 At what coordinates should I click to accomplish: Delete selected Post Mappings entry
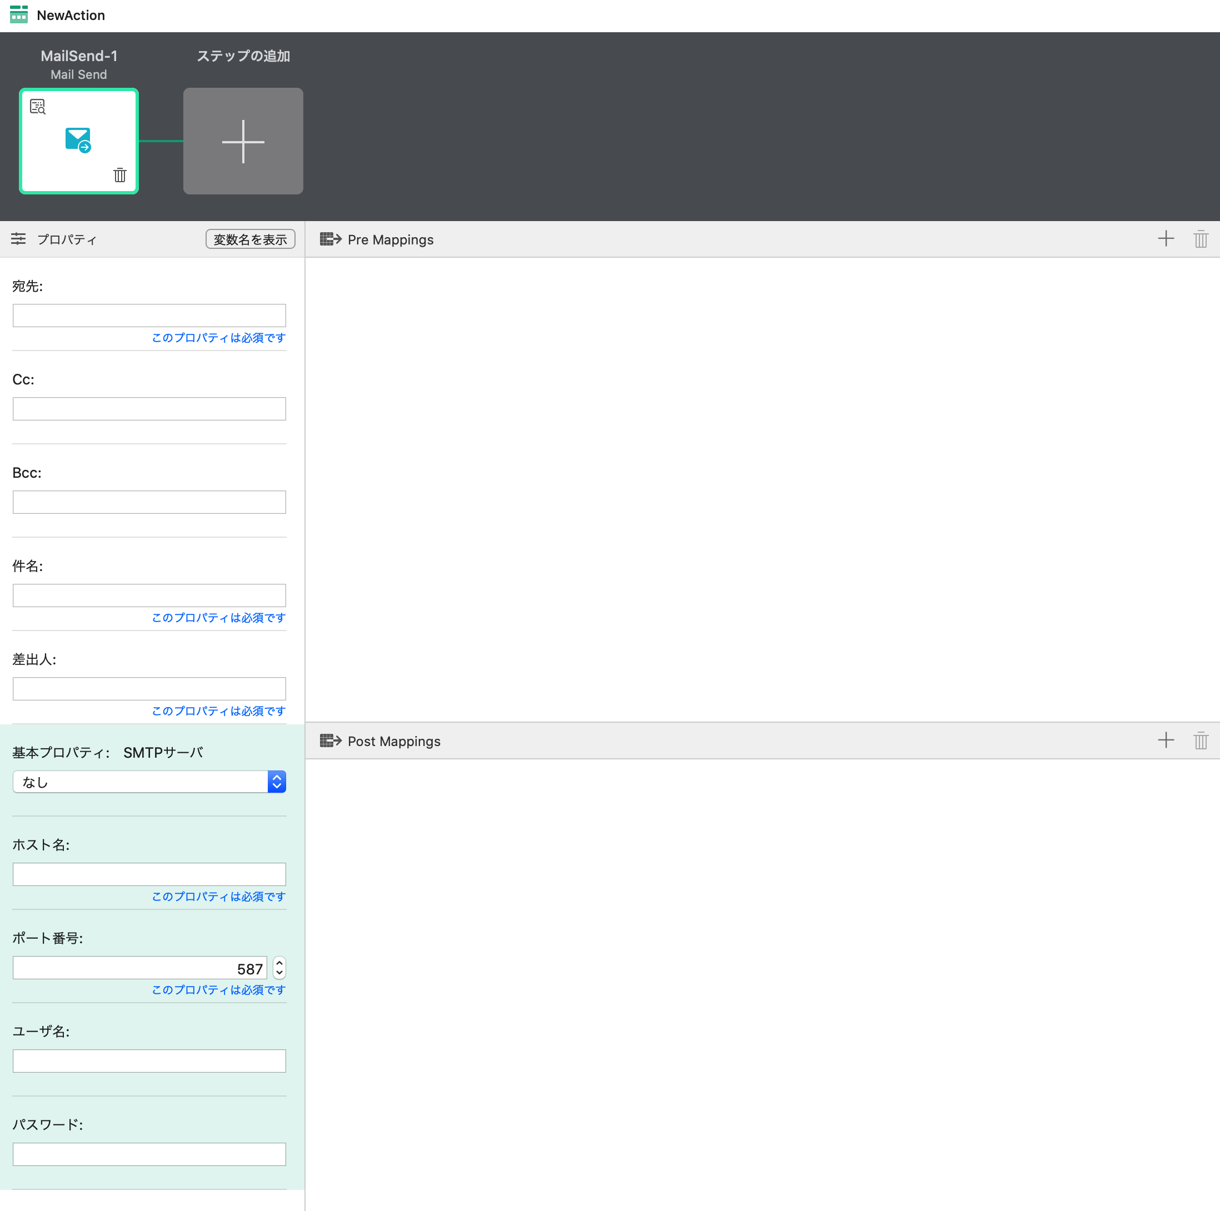coord(1200,740)
